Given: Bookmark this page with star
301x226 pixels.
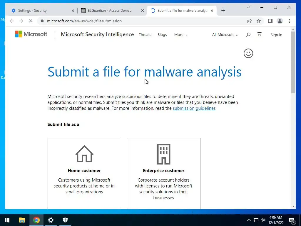Looking at the screenshot, I should (259, 21).
